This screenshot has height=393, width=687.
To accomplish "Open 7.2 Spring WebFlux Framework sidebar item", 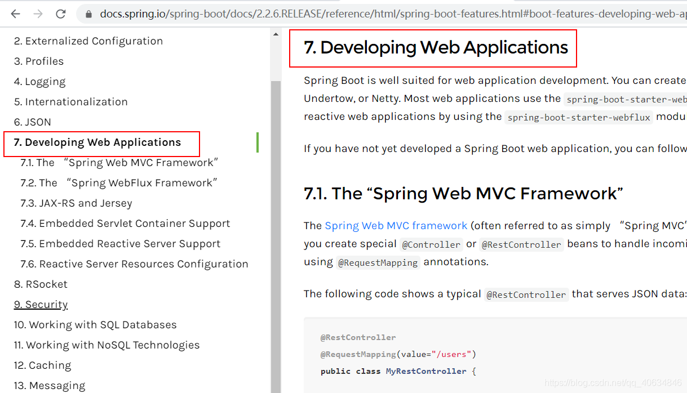I will [x=119, y=183].
